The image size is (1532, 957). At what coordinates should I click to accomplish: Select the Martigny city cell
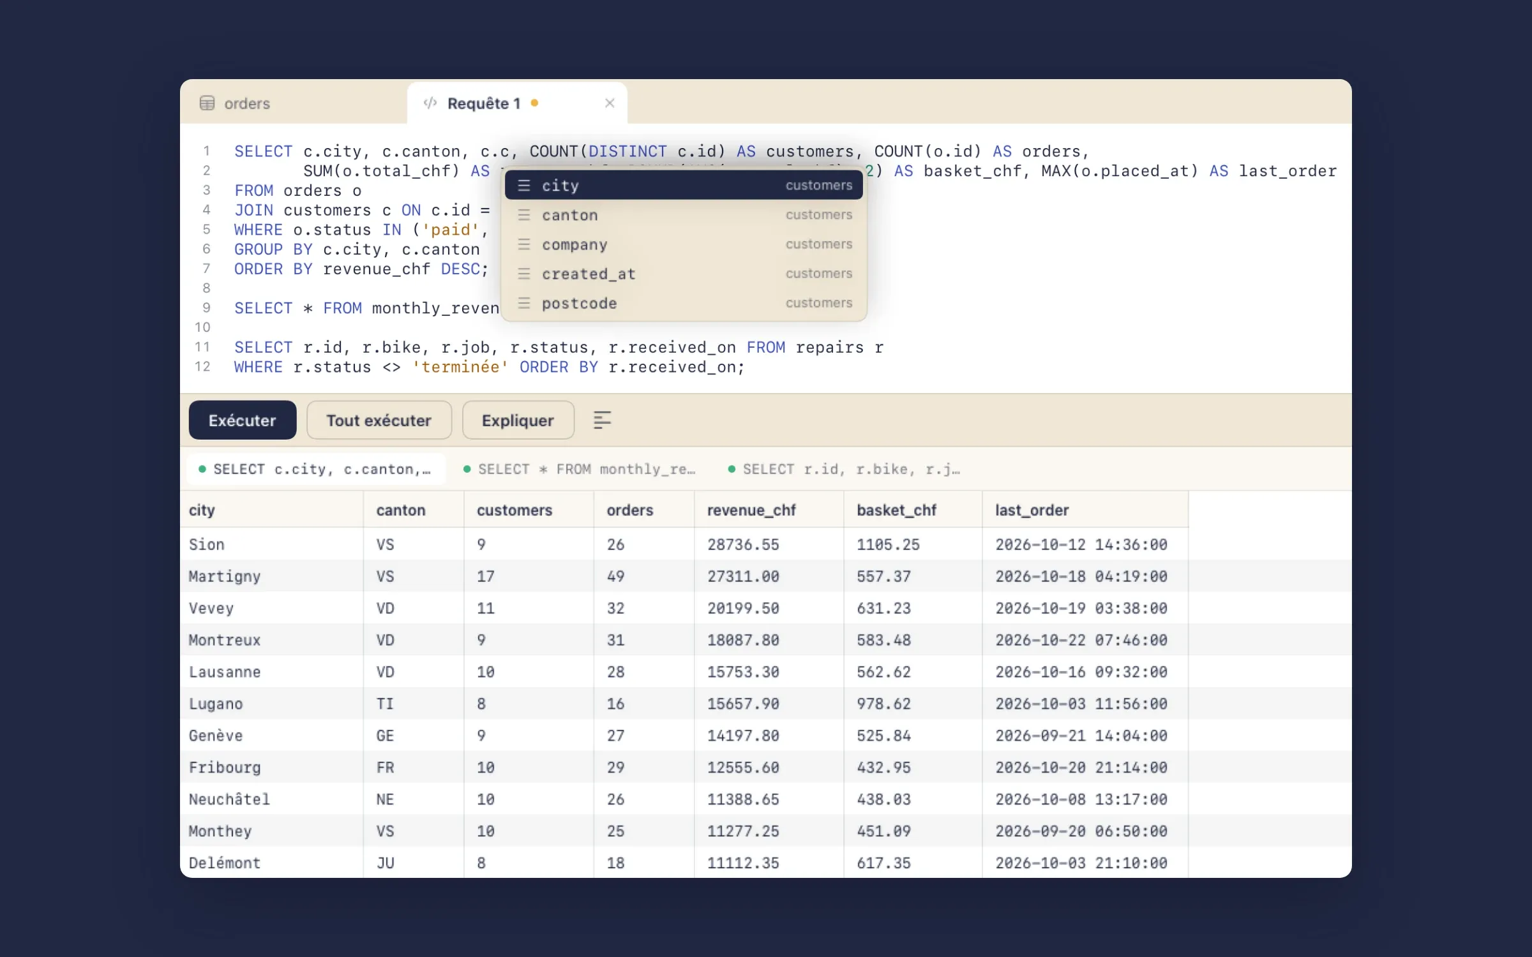coord(272,576)
